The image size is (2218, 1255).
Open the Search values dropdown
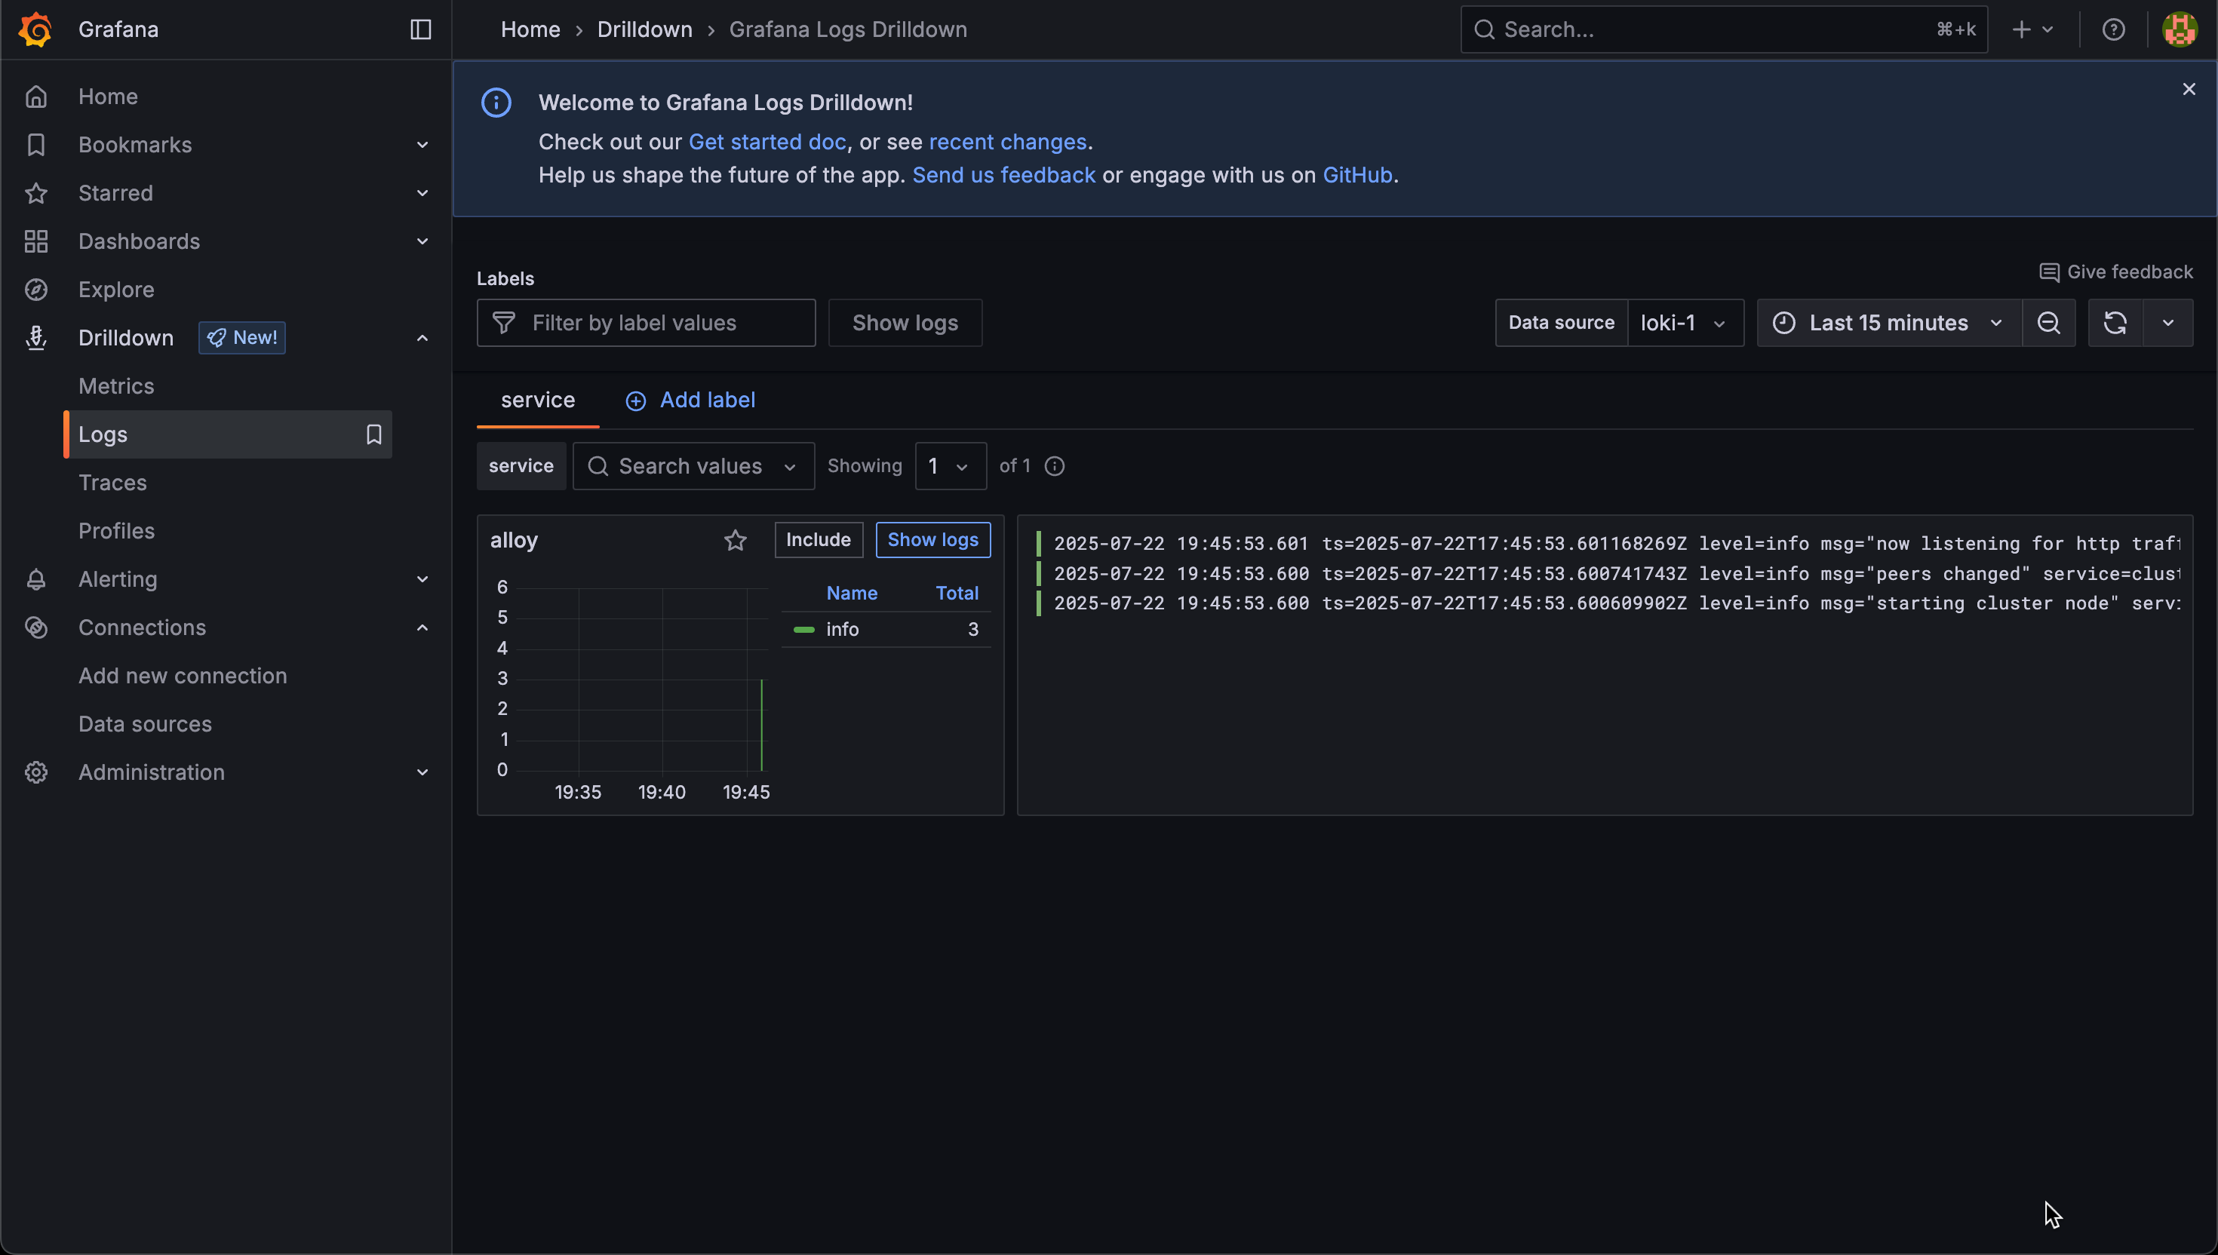(694, 466)
